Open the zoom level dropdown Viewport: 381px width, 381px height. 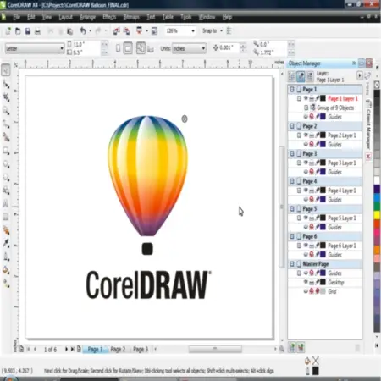(193, 31)
